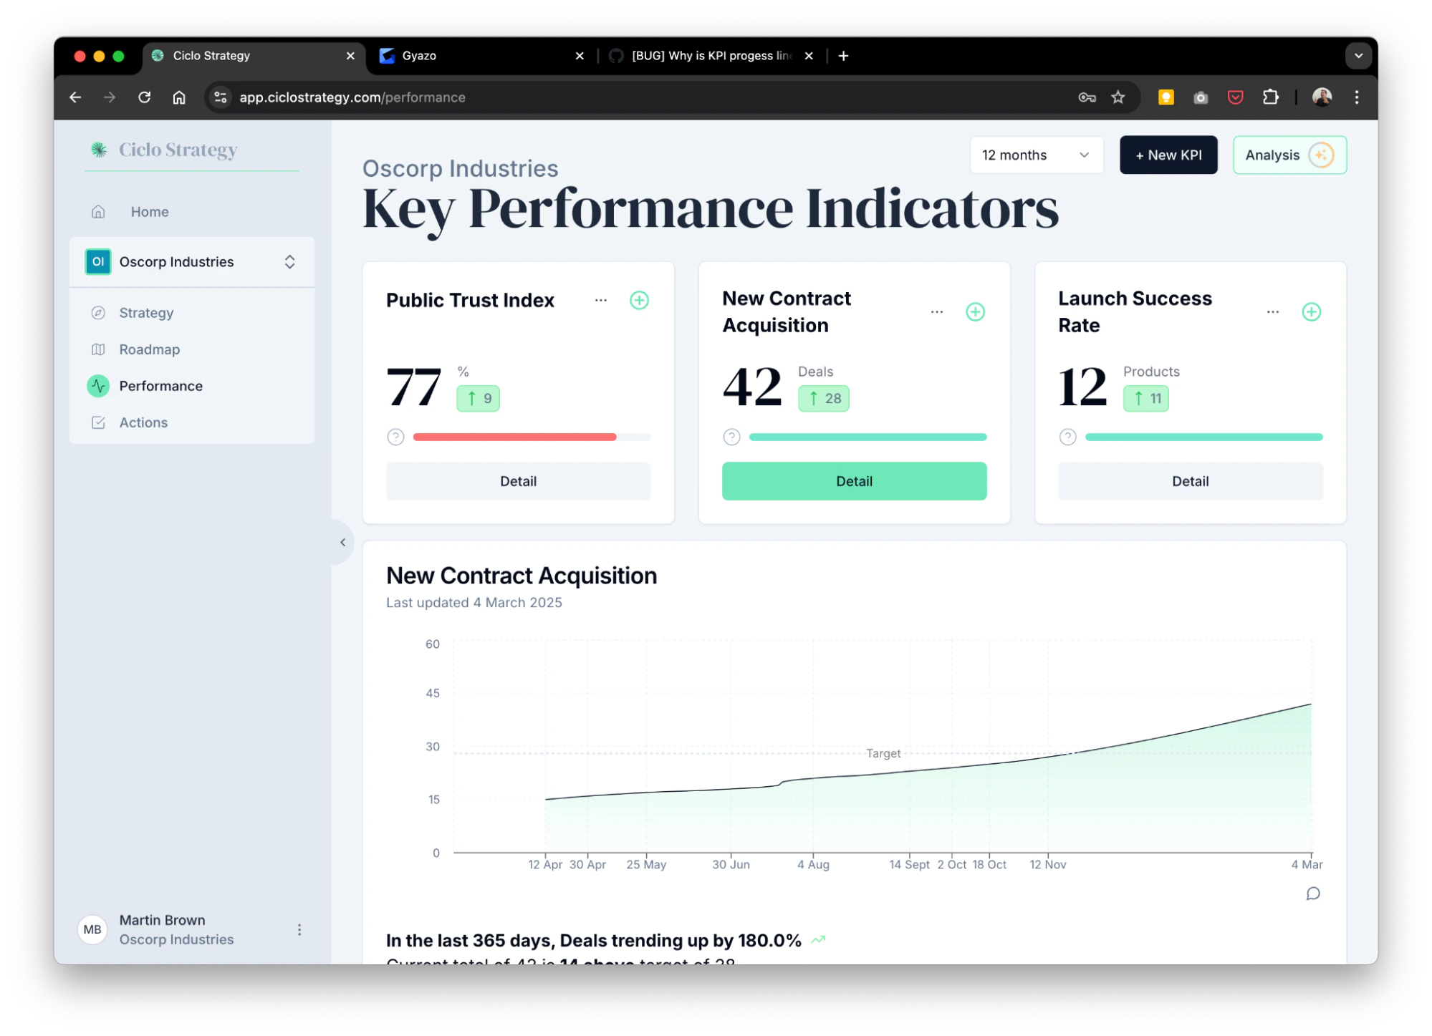Open Detail for Public Trust Index
Image resolution: width=1432 pixels, height=1036 pixels.
(518, 482)
